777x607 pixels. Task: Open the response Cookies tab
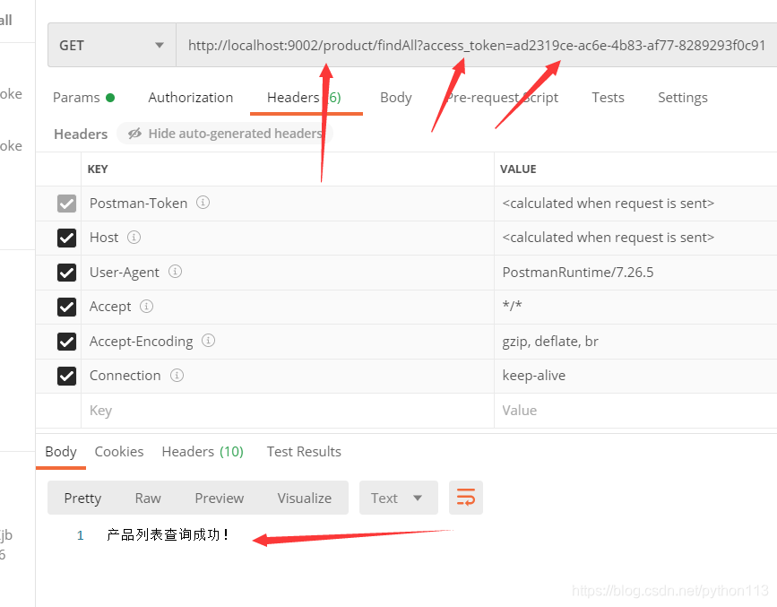tap(119, 452)
